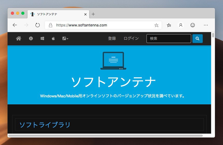Viewport: 223px width, 145px height.
Task: Select the ソフトアンテナ browser tab
Action: pos(58,14)
